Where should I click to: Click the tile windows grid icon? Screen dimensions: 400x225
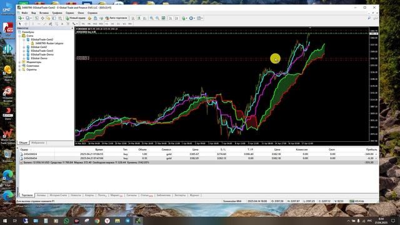[x=163, y=18]
